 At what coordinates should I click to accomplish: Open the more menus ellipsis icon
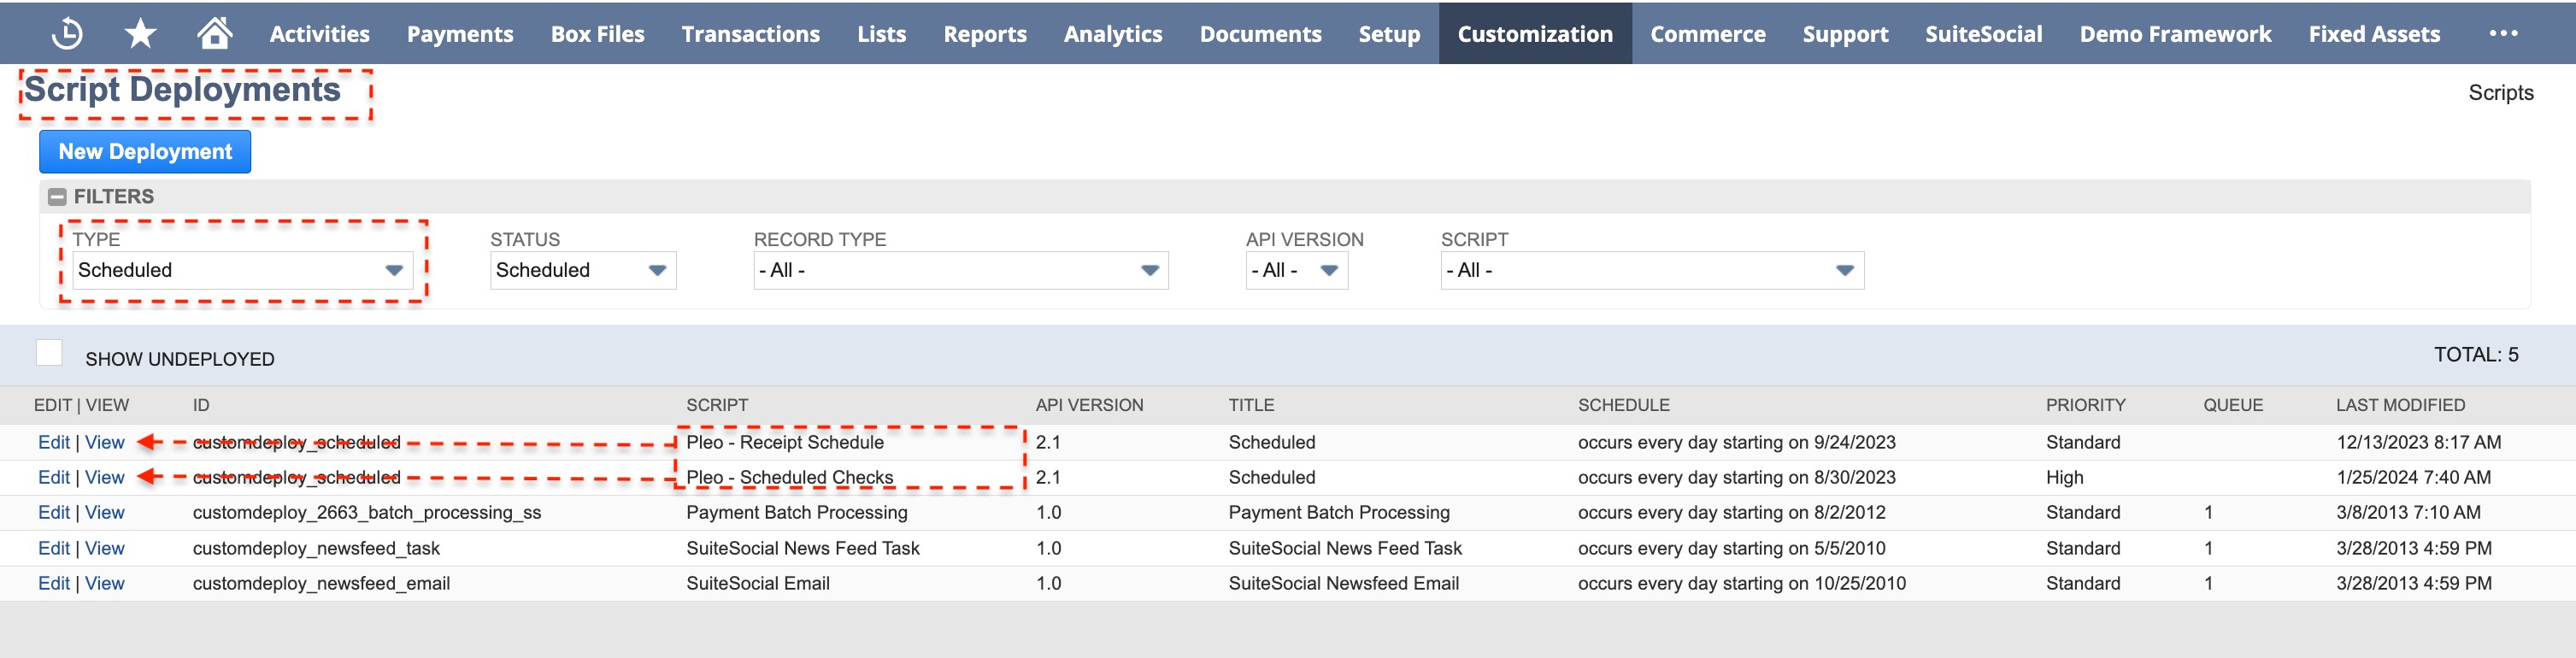point(2503,33)
